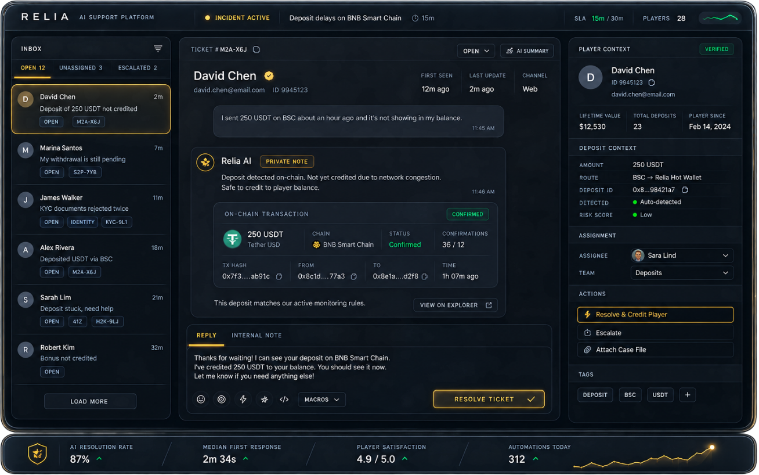Copy the To address 0x8e1a...d2f8
Screen dimensions: 759x475
click(425, 277)
